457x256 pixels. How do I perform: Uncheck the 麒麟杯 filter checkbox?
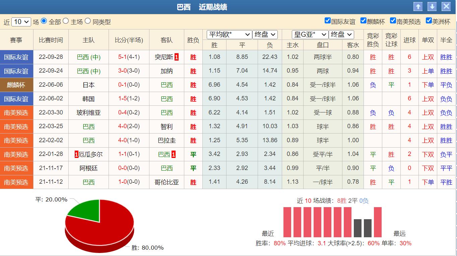[363, 20]
